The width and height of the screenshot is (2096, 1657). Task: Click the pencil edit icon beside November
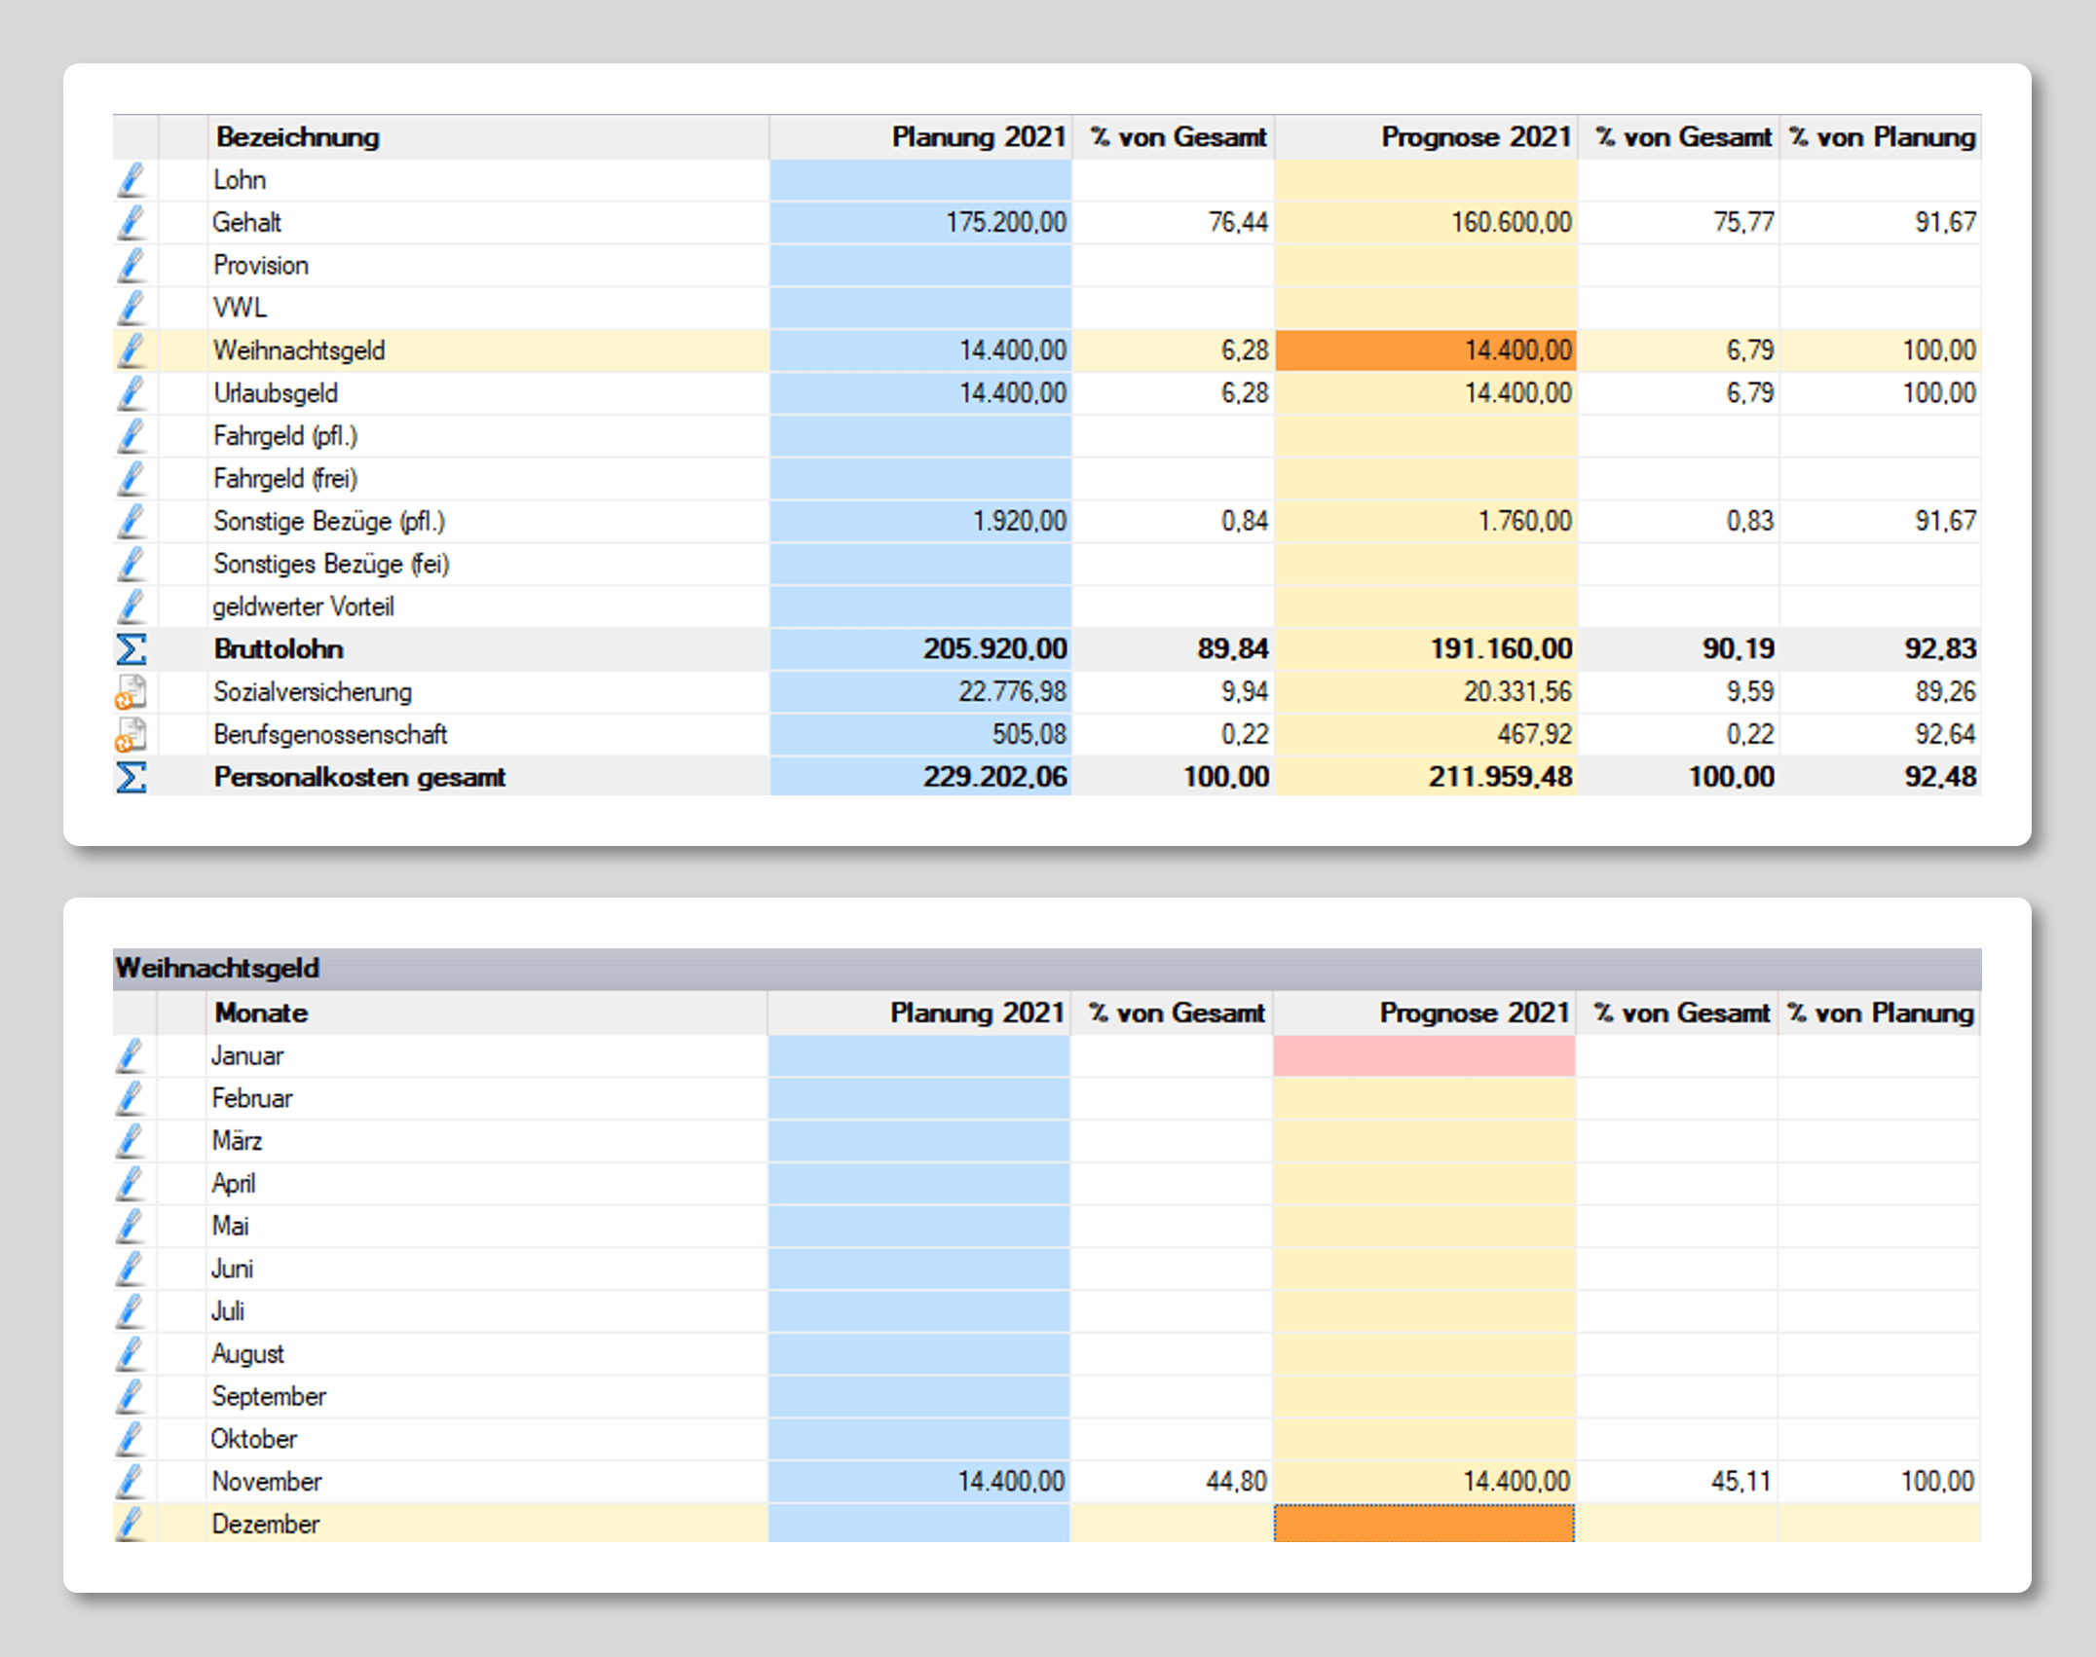pyautogui.click(x=131, y=1482)
